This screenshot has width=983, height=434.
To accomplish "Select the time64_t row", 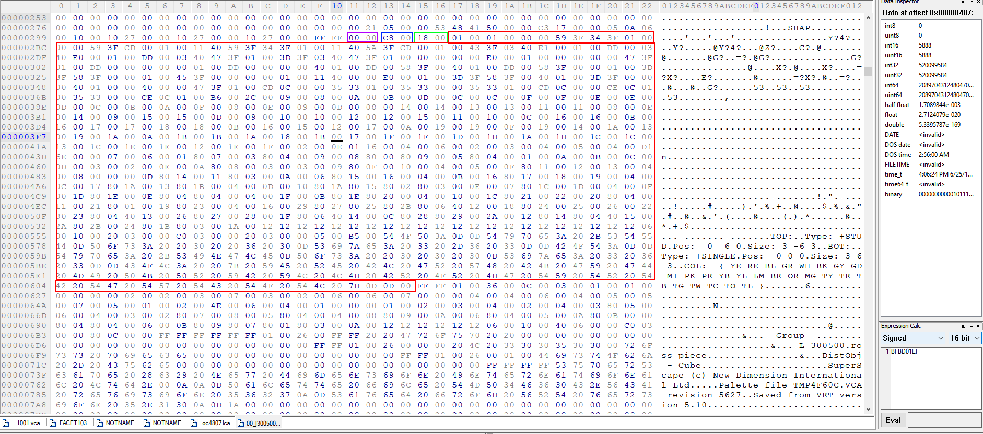I will tap(931, 184).
